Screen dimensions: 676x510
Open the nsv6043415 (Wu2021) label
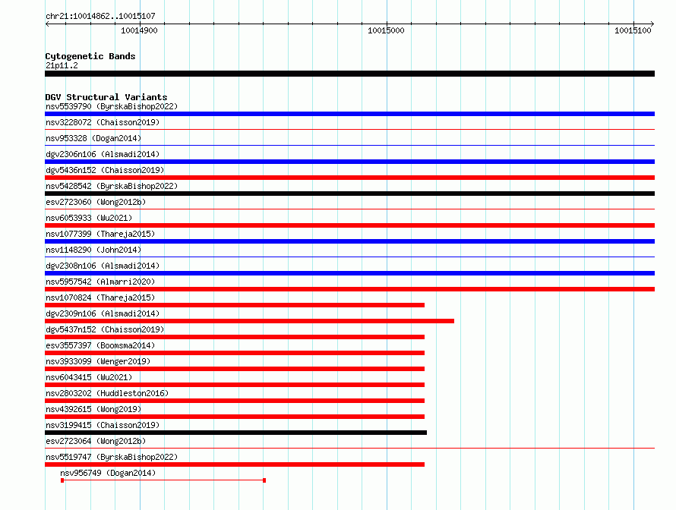(x=89, y=377)
